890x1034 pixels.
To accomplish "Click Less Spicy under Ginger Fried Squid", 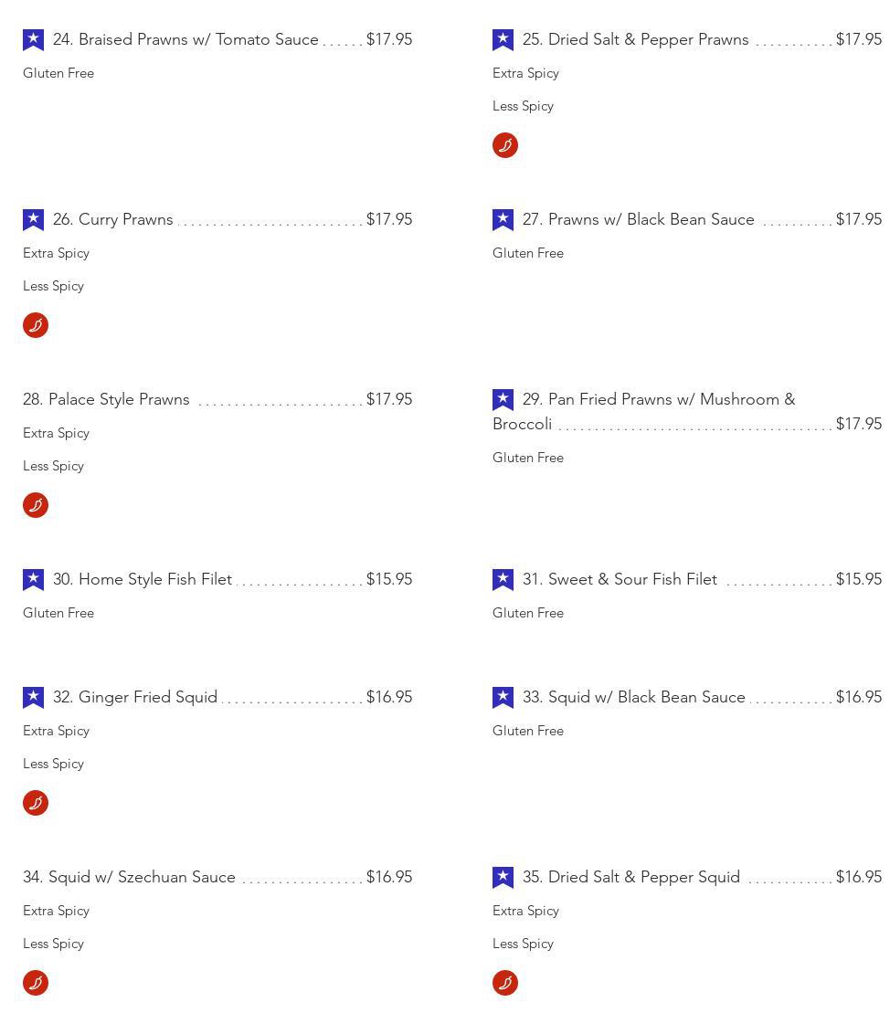I will [53, 764].
